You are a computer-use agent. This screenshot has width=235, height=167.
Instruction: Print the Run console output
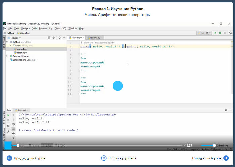point(13,134)
